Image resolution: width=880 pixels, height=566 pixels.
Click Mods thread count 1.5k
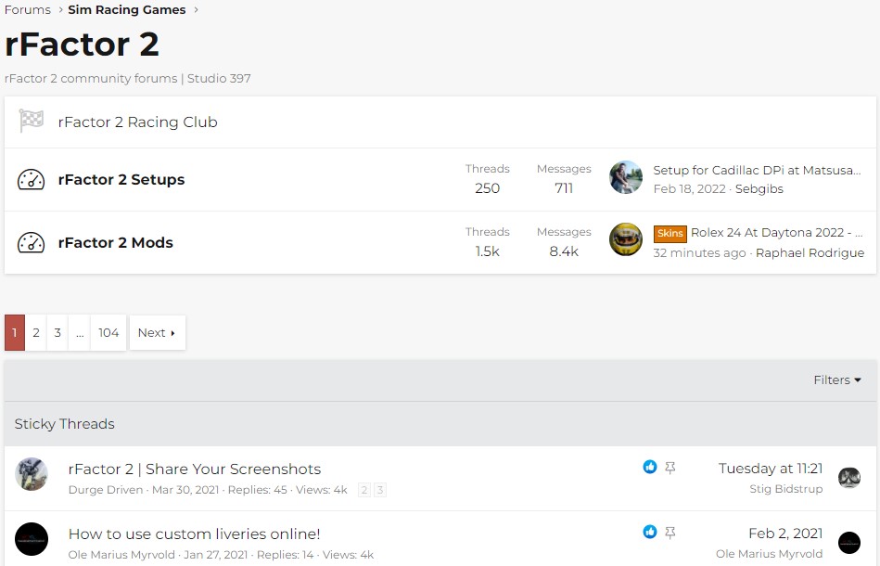pyautogui.click(x=487, y=251)
